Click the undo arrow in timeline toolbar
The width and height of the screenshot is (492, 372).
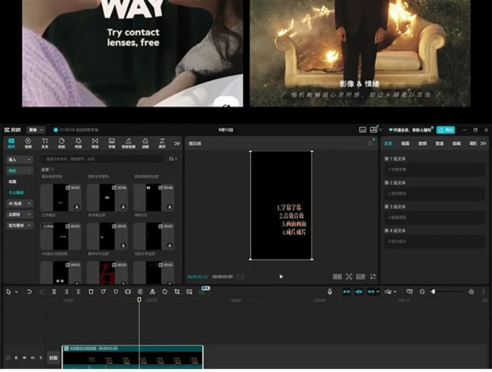(29, 291)
